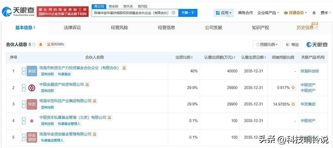The width and height of the screenshot is (333, 148).
Task: Switch to the 公司发展 tab
Action: click(213, 28)
